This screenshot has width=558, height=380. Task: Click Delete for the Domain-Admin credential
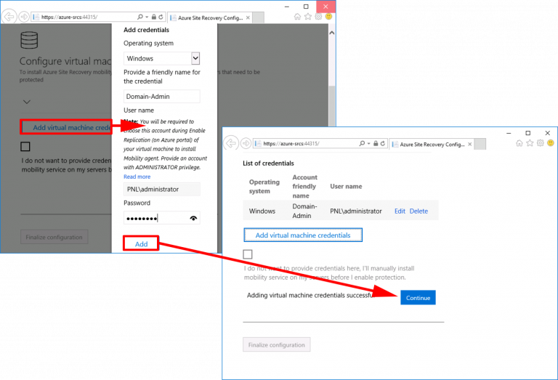(418, 211)
